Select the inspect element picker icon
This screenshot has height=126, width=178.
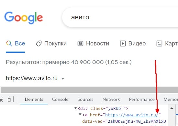coord(1,100)
